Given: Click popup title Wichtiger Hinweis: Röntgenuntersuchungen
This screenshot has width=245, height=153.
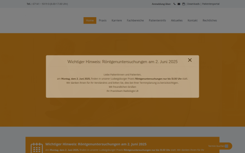Looking at the screenshot, I should click(x=122, y=62).
